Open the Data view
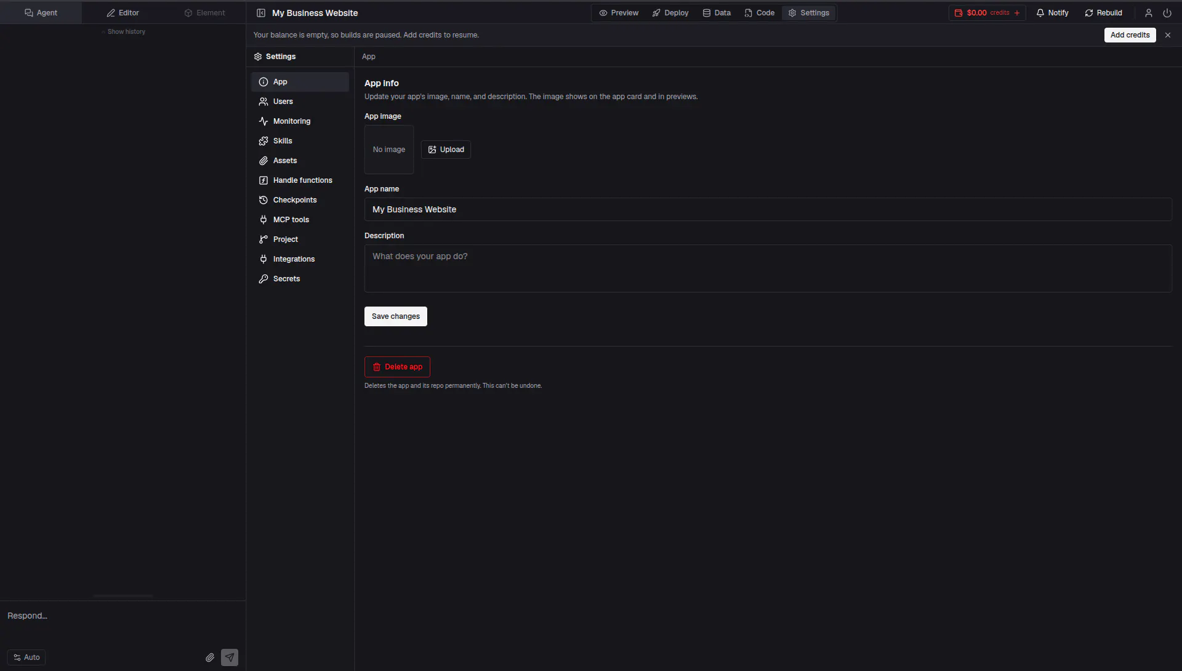The width and height of the screenshot is (1182, 671). click(717, 13)
